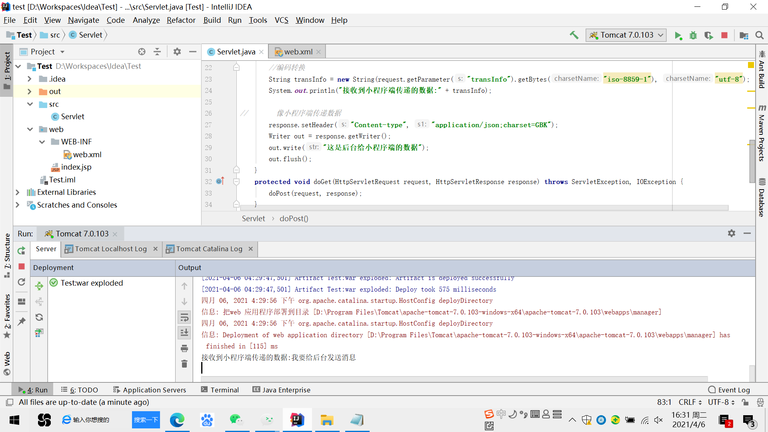Open index.jsp in project tree
This screenshot has height=432, width=768.
pyautogui.click(x=76, y=167)
